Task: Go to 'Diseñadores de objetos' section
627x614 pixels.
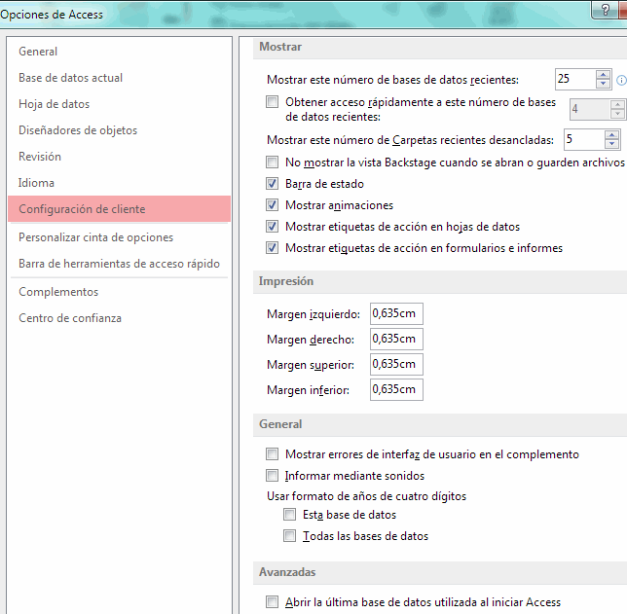Action: click(x=119, y=130)
